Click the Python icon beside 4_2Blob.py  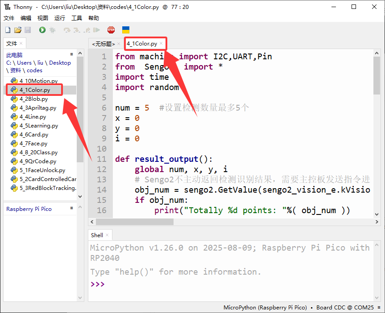[14, 99]
